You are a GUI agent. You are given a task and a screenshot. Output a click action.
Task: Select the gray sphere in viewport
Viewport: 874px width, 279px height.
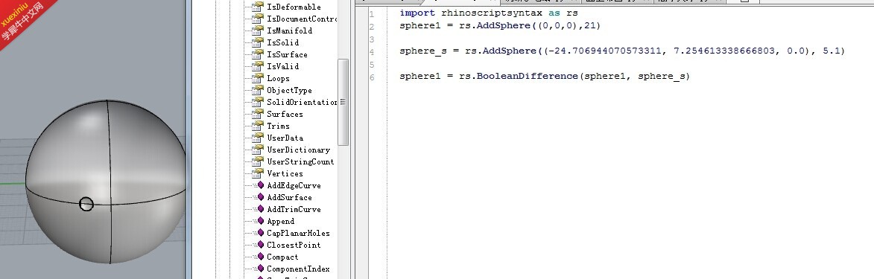[105, 182]
